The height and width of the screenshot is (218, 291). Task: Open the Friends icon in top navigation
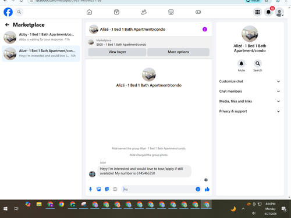[144, 12]
